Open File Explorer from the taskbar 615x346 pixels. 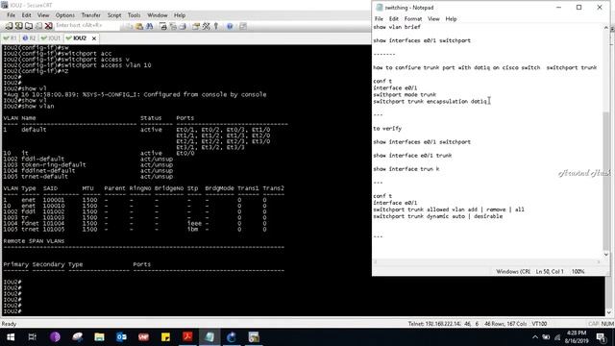pos(99,337)
